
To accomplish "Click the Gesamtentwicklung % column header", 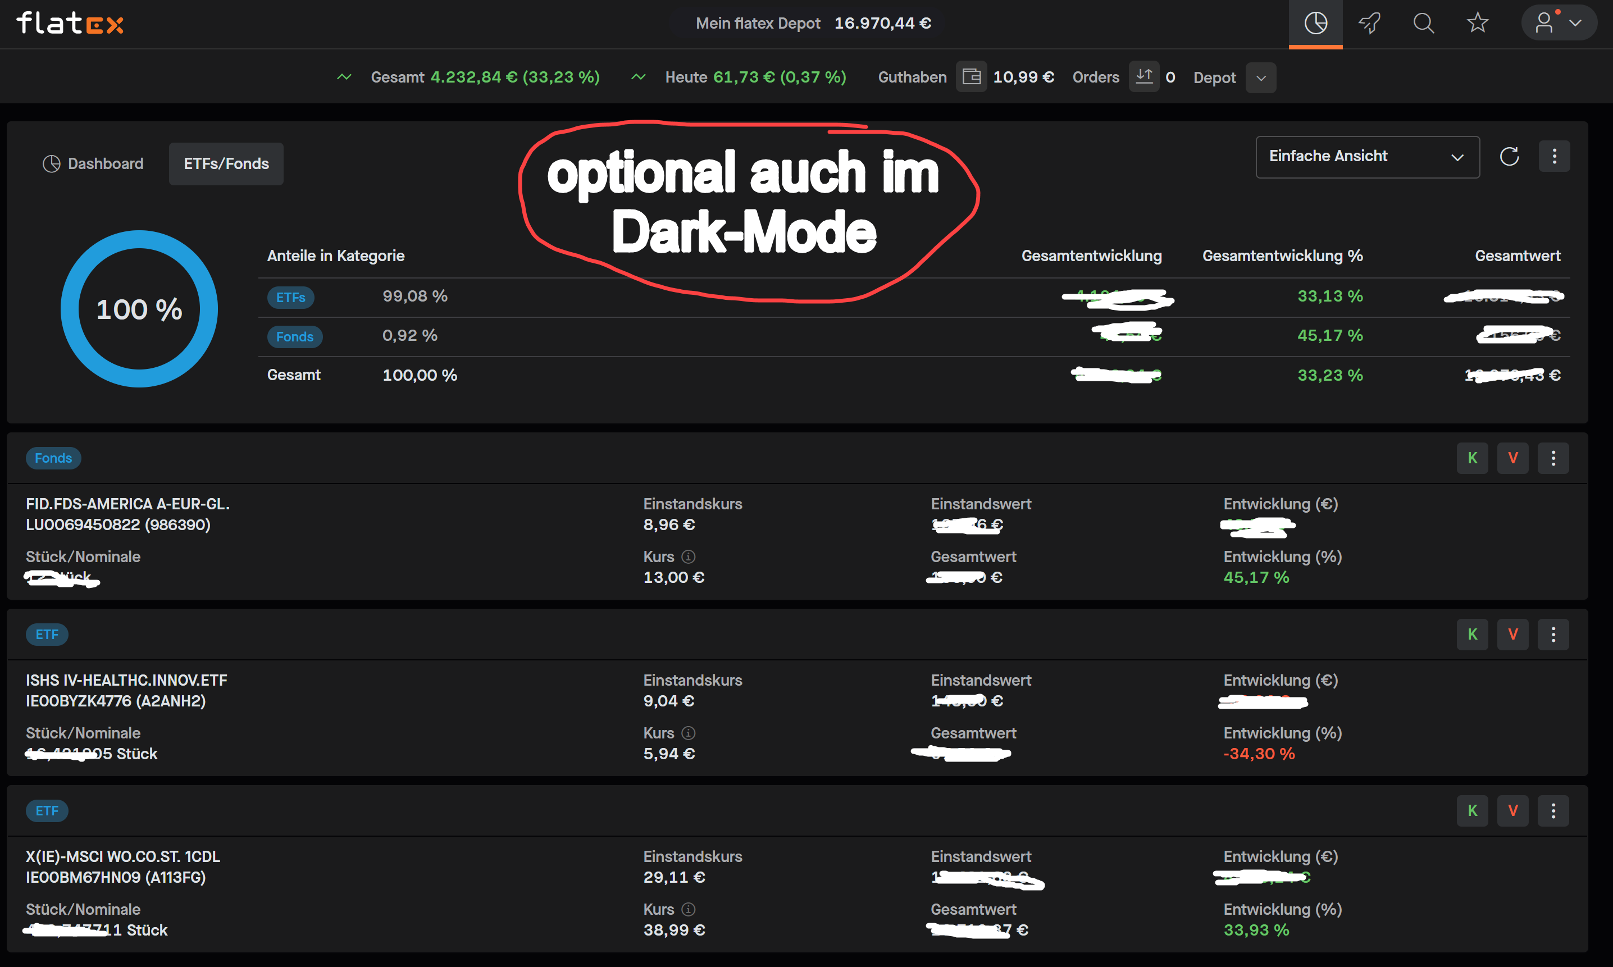I will (1283, 256).
